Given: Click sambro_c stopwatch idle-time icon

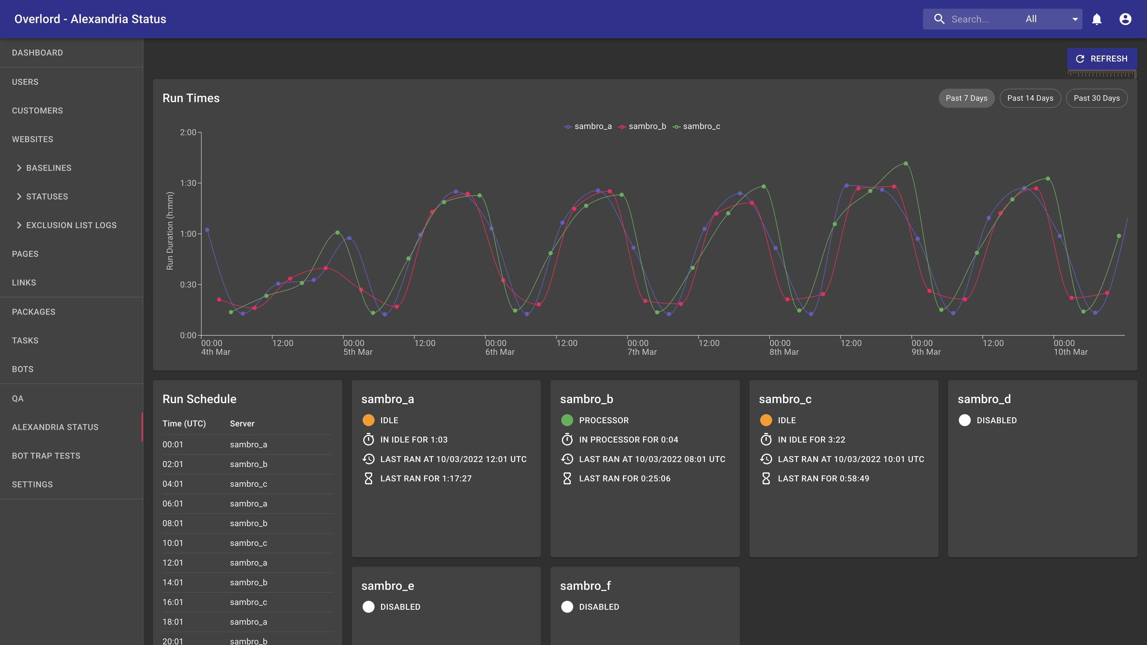Looking at the screenshot, I should tap(766, 439).
